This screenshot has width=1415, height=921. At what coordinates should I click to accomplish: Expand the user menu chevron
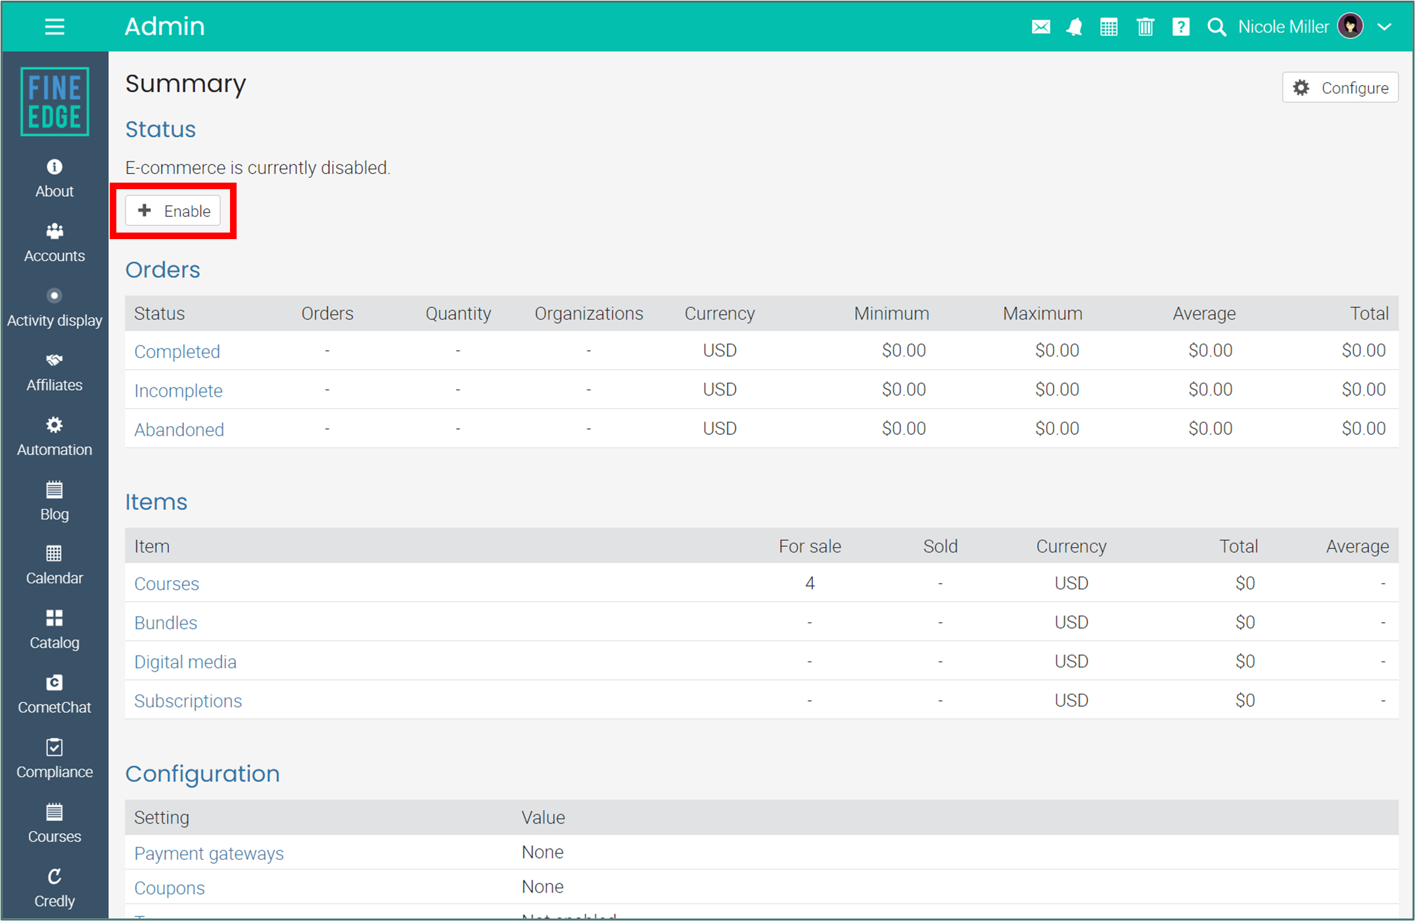coord(1385,27)
